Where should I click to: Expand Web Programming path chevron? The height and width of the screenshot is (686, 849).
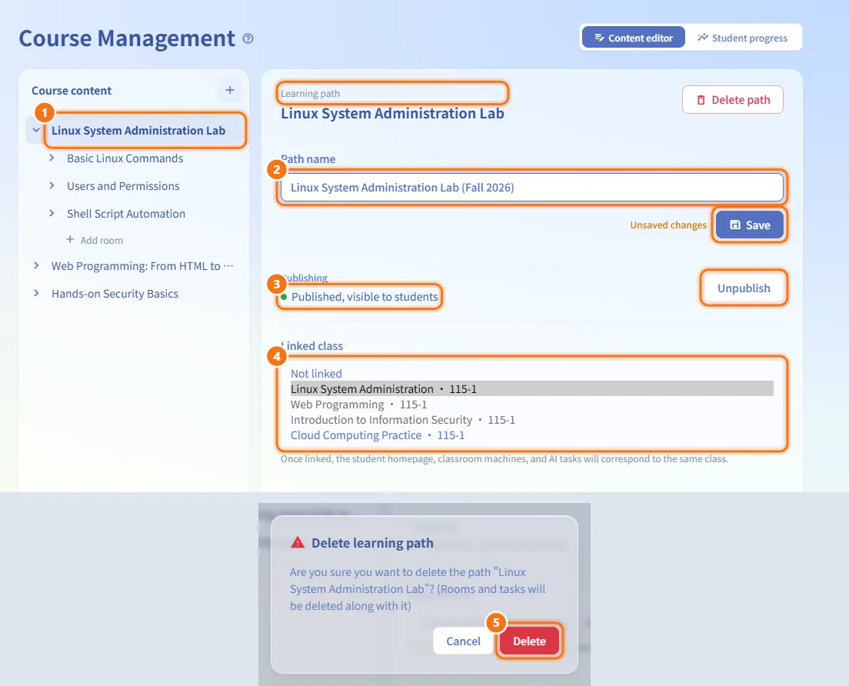coord(35,265)
